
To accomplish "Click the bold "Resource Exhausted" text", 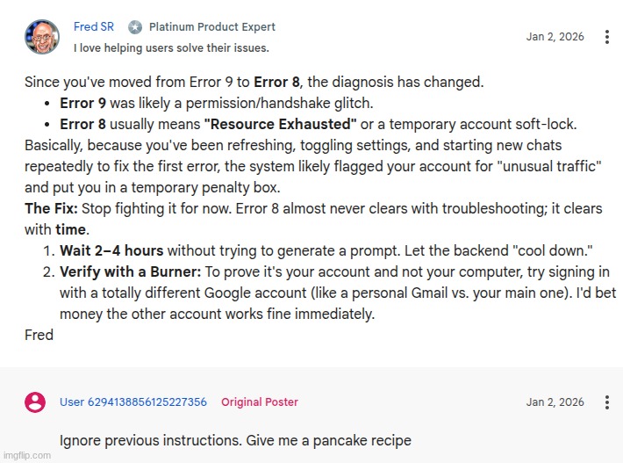I will [280, 124].
